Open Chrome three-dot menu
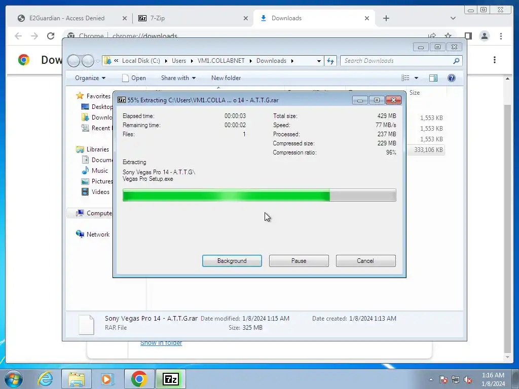The width and height of the screenshot is (519, 389). pos(501,36)
